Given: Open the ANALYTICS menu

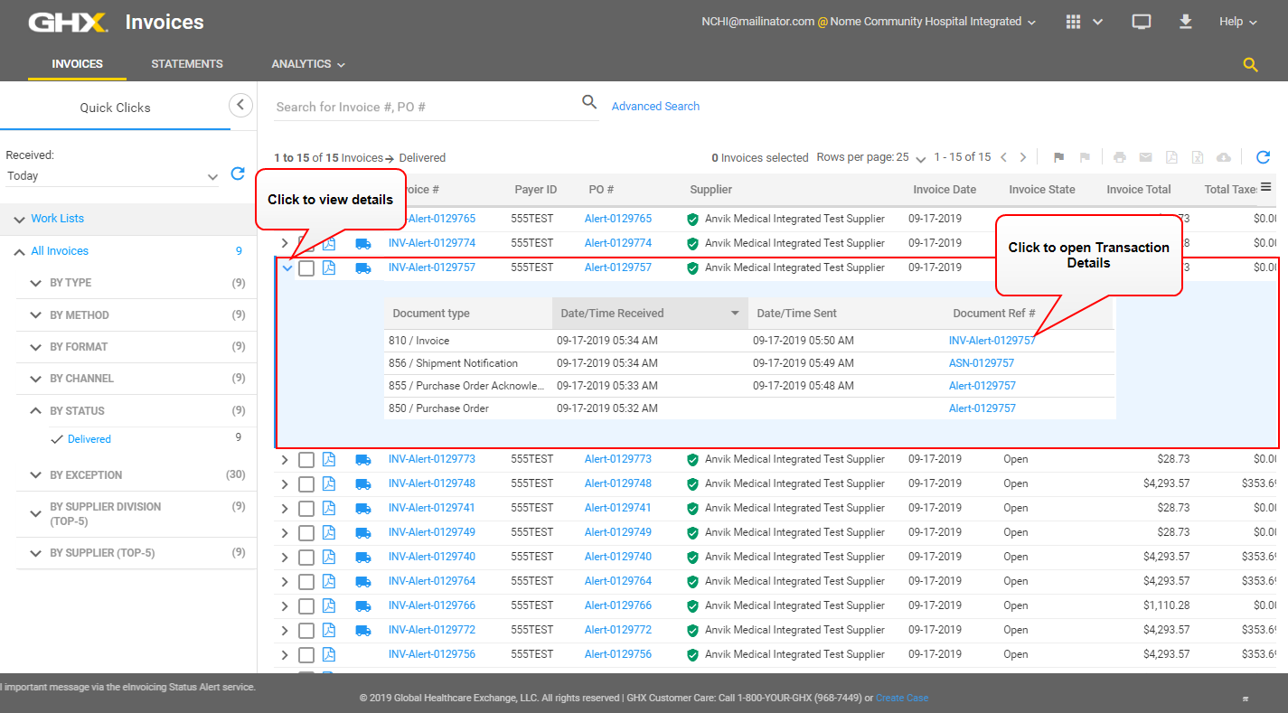Looking at the screenshot, I should coord(308,64).
